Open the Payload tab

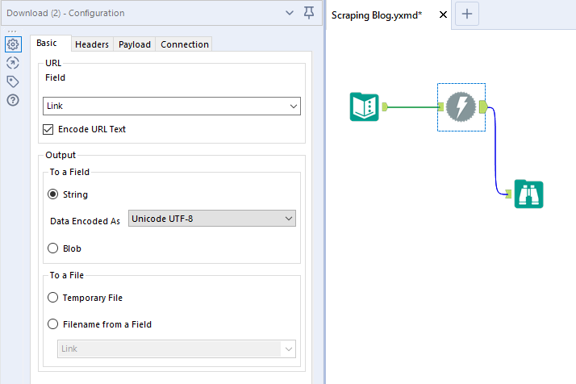click(135, 44)
